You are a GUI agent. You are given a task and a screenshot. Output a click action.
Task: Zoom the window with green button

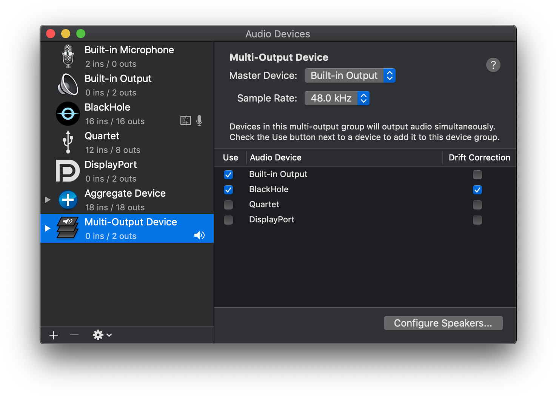[x=81, y=34]
